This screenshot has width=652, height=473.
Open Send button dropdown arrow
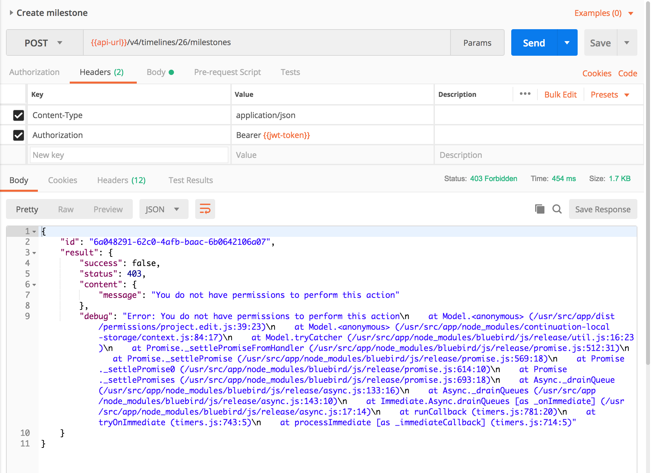pyautogui.click(x=567, y=43)
